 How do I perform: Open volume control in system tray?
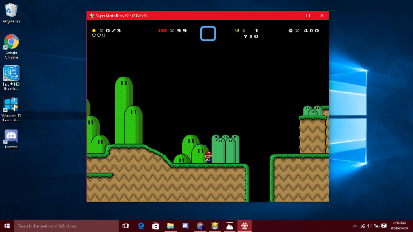370,226
